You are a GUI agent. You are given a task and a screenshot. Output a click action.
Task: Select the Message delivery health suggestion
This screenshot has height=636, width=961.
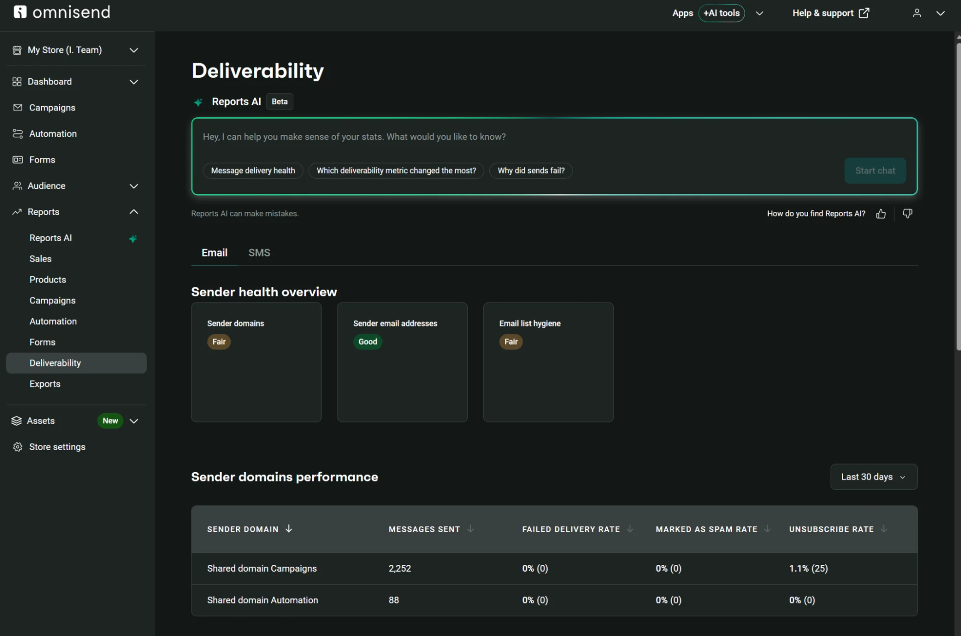point(253,171)
